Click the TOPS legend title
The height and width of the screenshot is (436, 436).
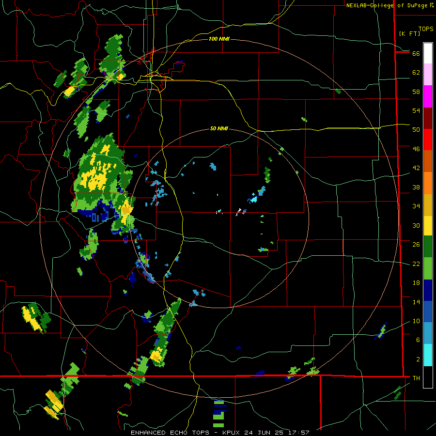coord(426,29)
